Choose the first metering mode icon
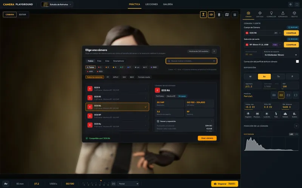302x188 pixels. (274, 95)
